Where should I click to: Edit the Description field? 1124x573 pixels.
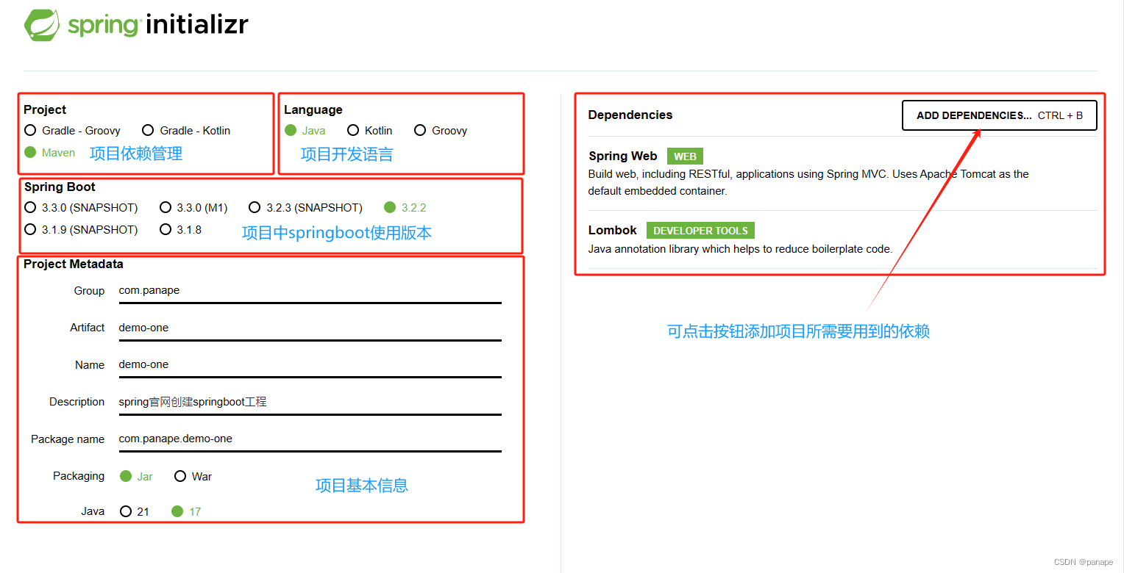310,403
